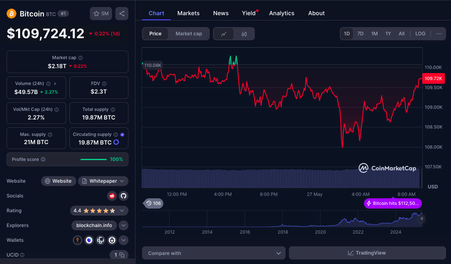
Task: Set chart range to 1Y
Action: (x=388, y=34)
